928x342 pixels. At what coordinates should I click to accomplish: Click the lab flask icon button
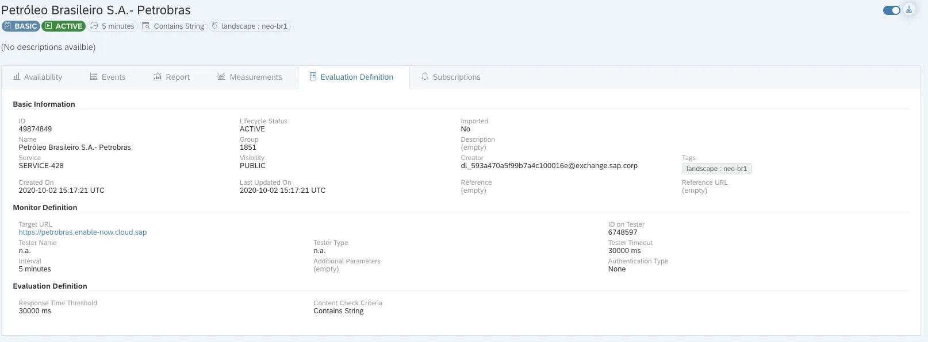tap(909, 10)
